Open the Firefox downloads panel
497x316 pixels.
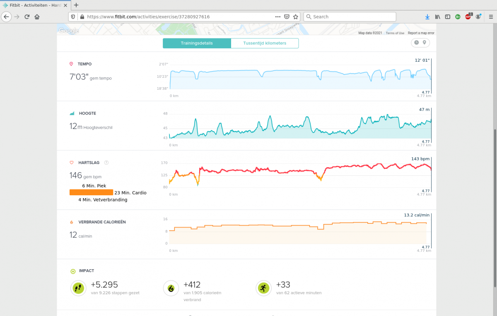(x=427, y=17)
